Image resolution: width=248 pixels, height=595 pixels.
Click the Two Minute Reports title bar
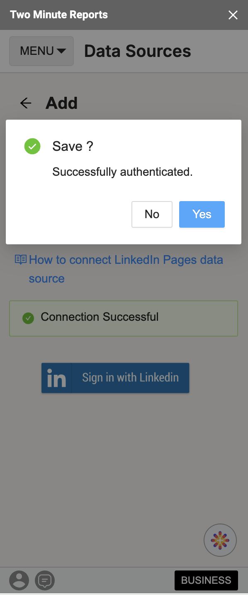click(58, 15)
